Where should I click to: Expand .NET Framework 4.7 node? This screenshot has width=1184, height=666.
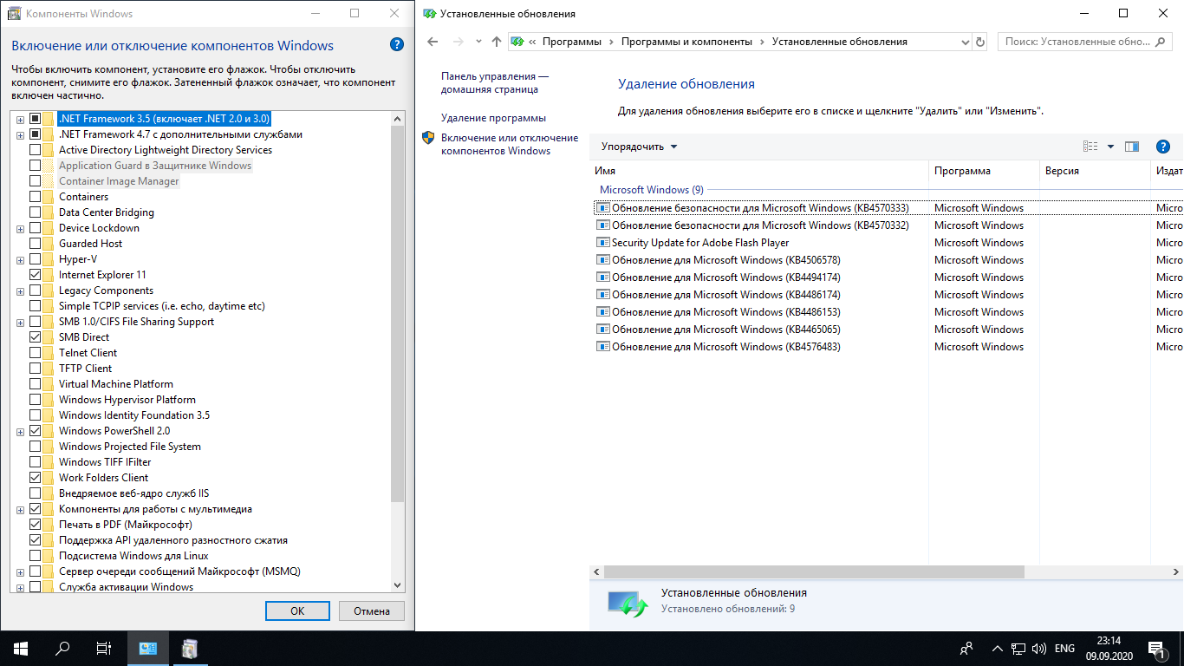20,134
